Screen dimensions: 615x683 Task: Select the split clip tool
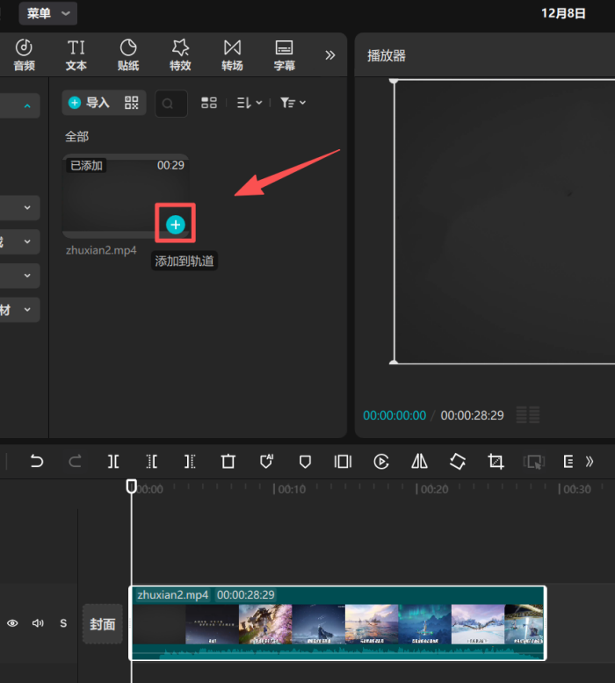(x=113, y=461)
